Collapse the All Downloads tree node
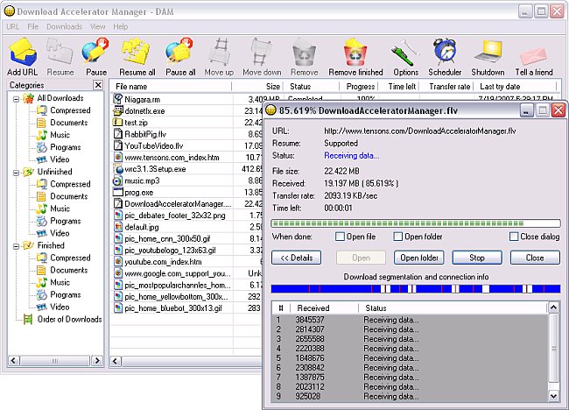Image resolution: width=569 pixels, height=410 pixels. (17, 99)
